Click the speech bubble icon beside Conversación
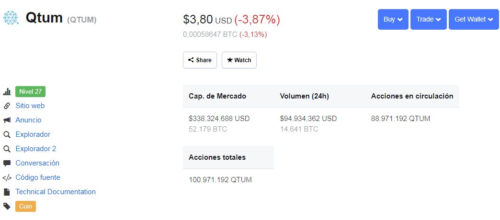 click(7, 163)
